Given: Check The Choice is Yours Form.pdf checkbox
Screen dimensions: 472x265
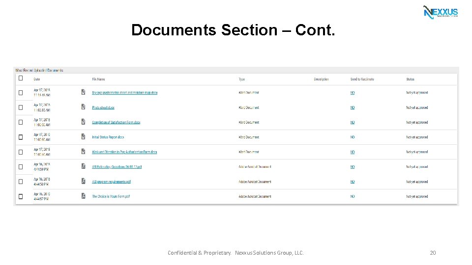Looking at the screenshot, I should point(21,196).
